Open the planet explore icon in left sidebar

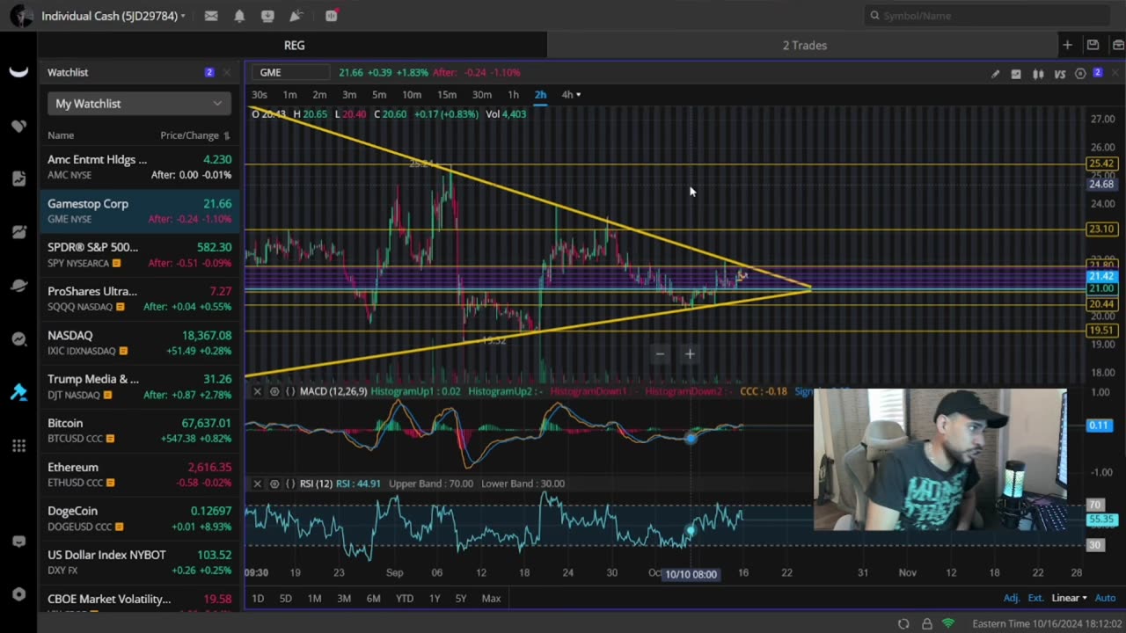click(18, 286)
